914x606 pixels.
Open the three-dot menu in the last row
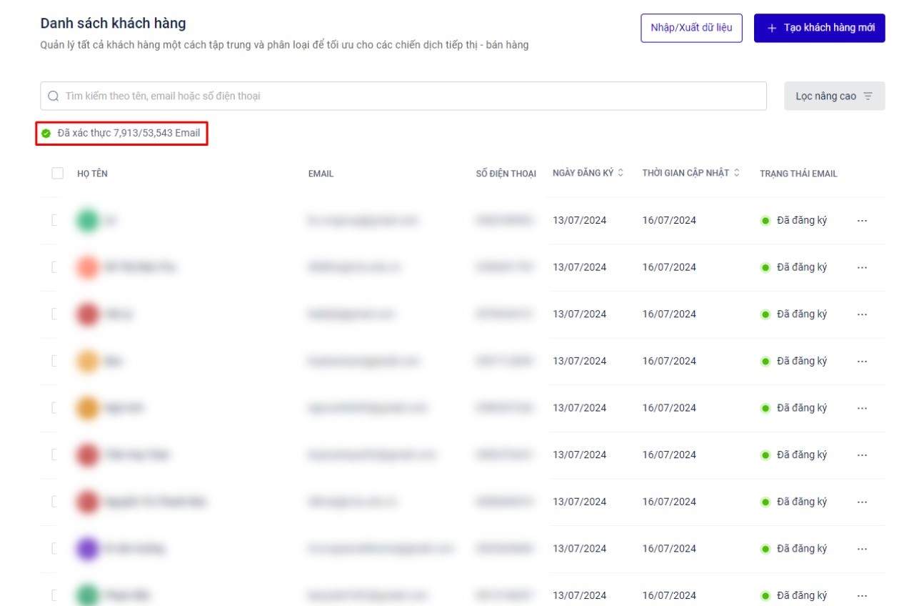pyautogui.click(x=862, y=595)
